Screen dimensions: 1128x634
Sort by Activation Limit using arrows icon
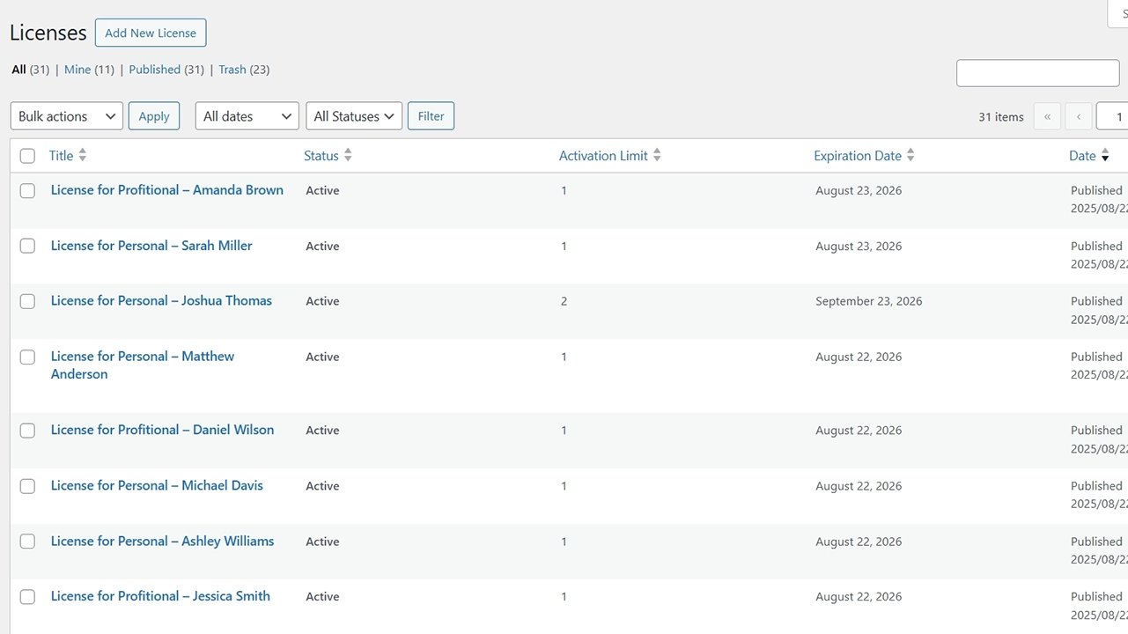point(657,156)
